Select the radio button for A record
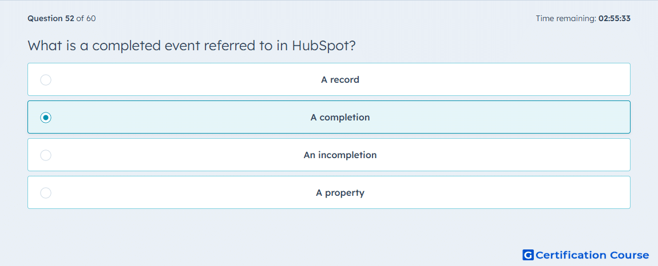658x266 pixels. (x=46, y=79)
